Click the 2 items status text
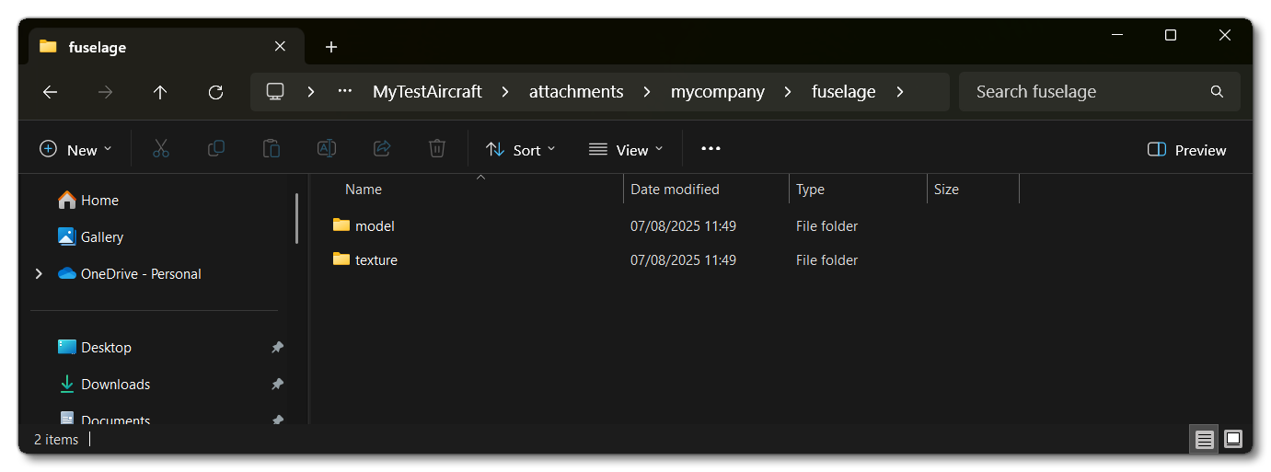1271x472 pixels. [56, 440]
